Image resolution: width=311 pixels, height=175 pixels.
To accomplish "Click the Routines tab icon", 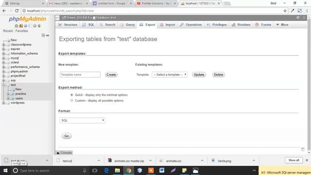I will tap(233, 25).
